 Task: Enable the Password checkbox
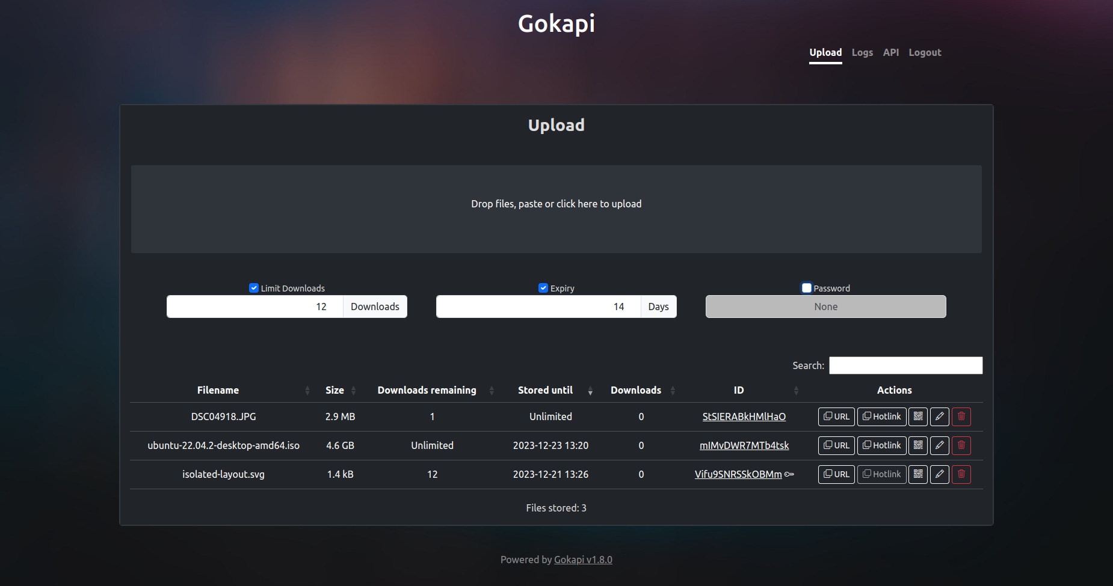pyautogui.click(x=807, y=288)
